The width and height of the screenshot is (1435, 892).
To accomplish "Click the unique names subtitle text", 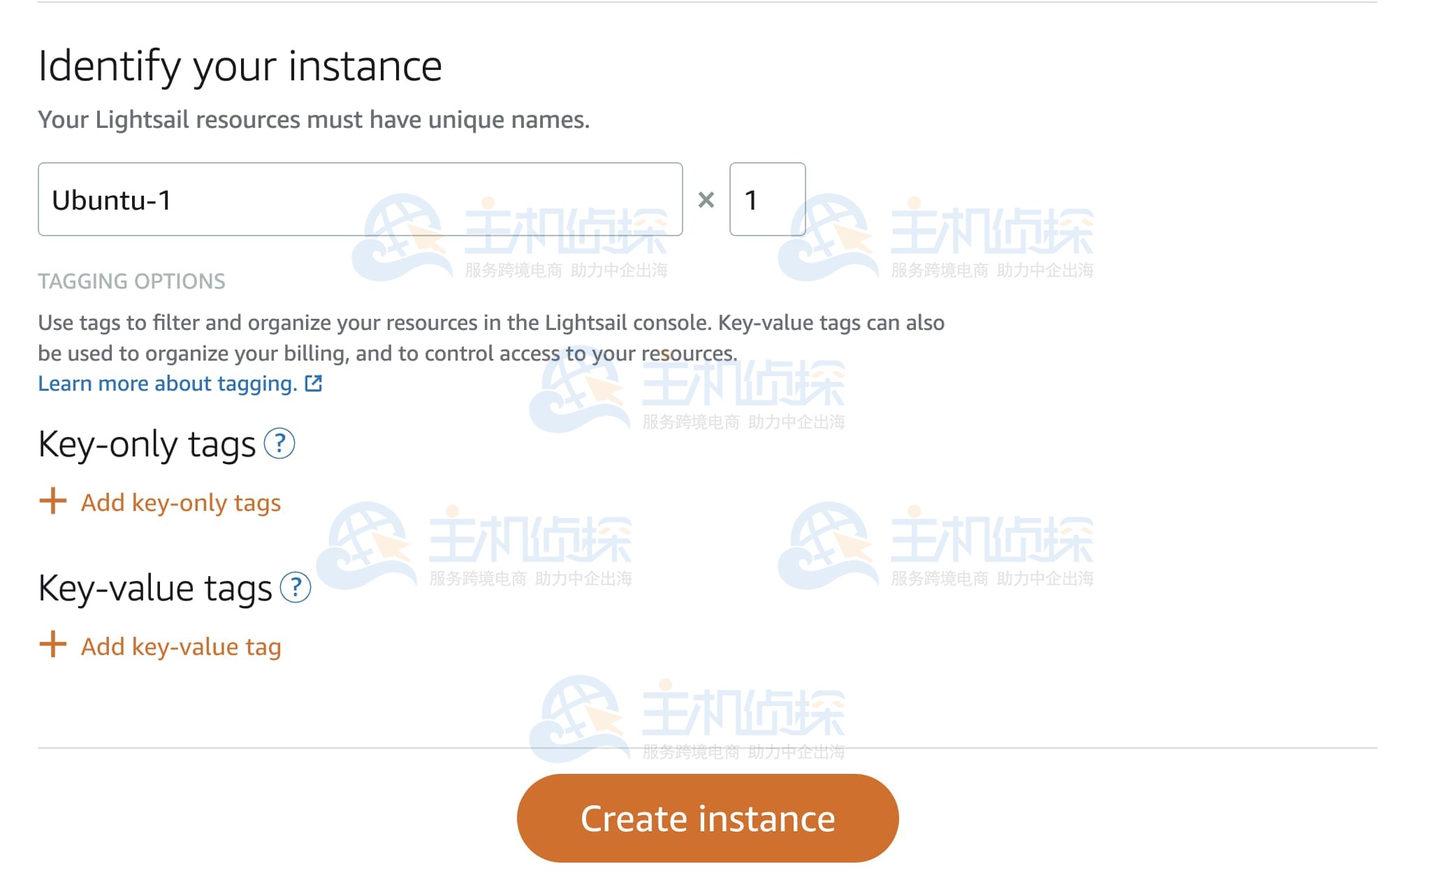I will tap(314, 120).
